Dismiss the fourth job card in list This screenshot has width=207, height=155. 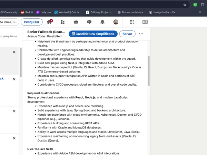[x=14, y=138]
